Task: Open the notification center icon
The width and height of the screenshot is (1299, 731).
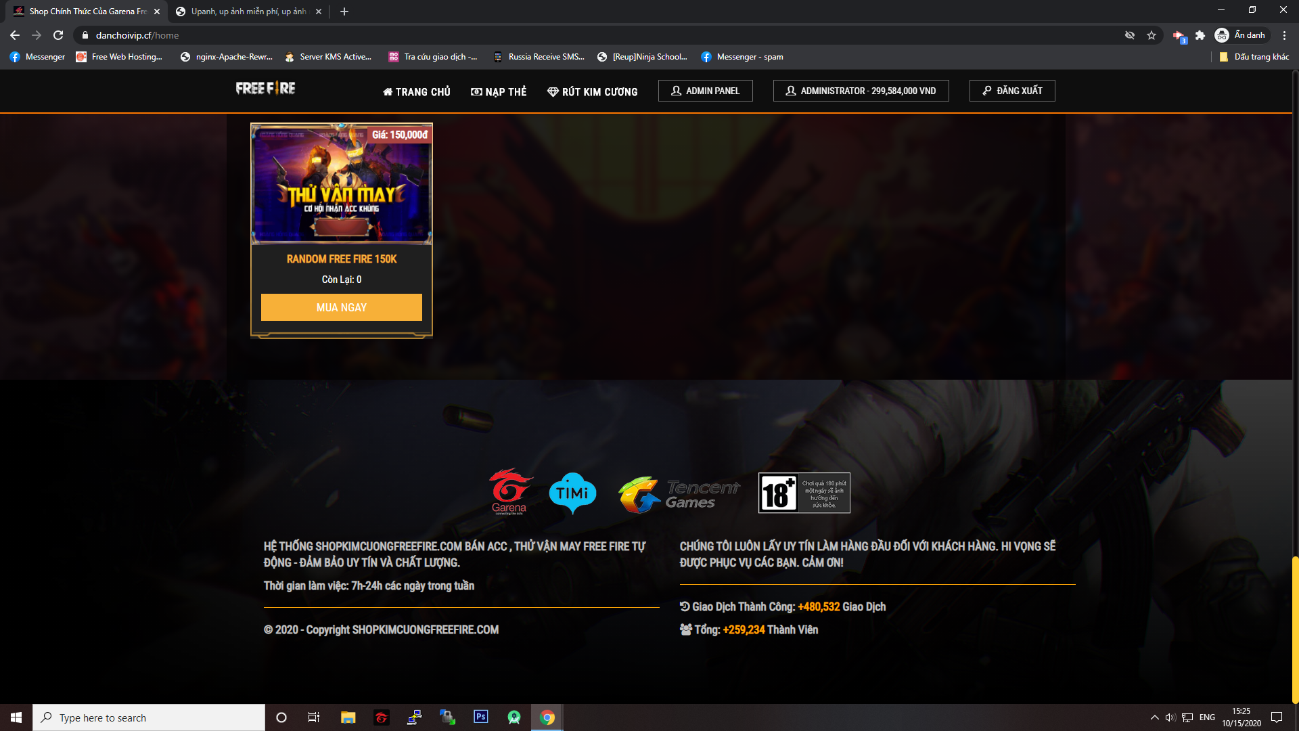Action: coord(1277,717)
